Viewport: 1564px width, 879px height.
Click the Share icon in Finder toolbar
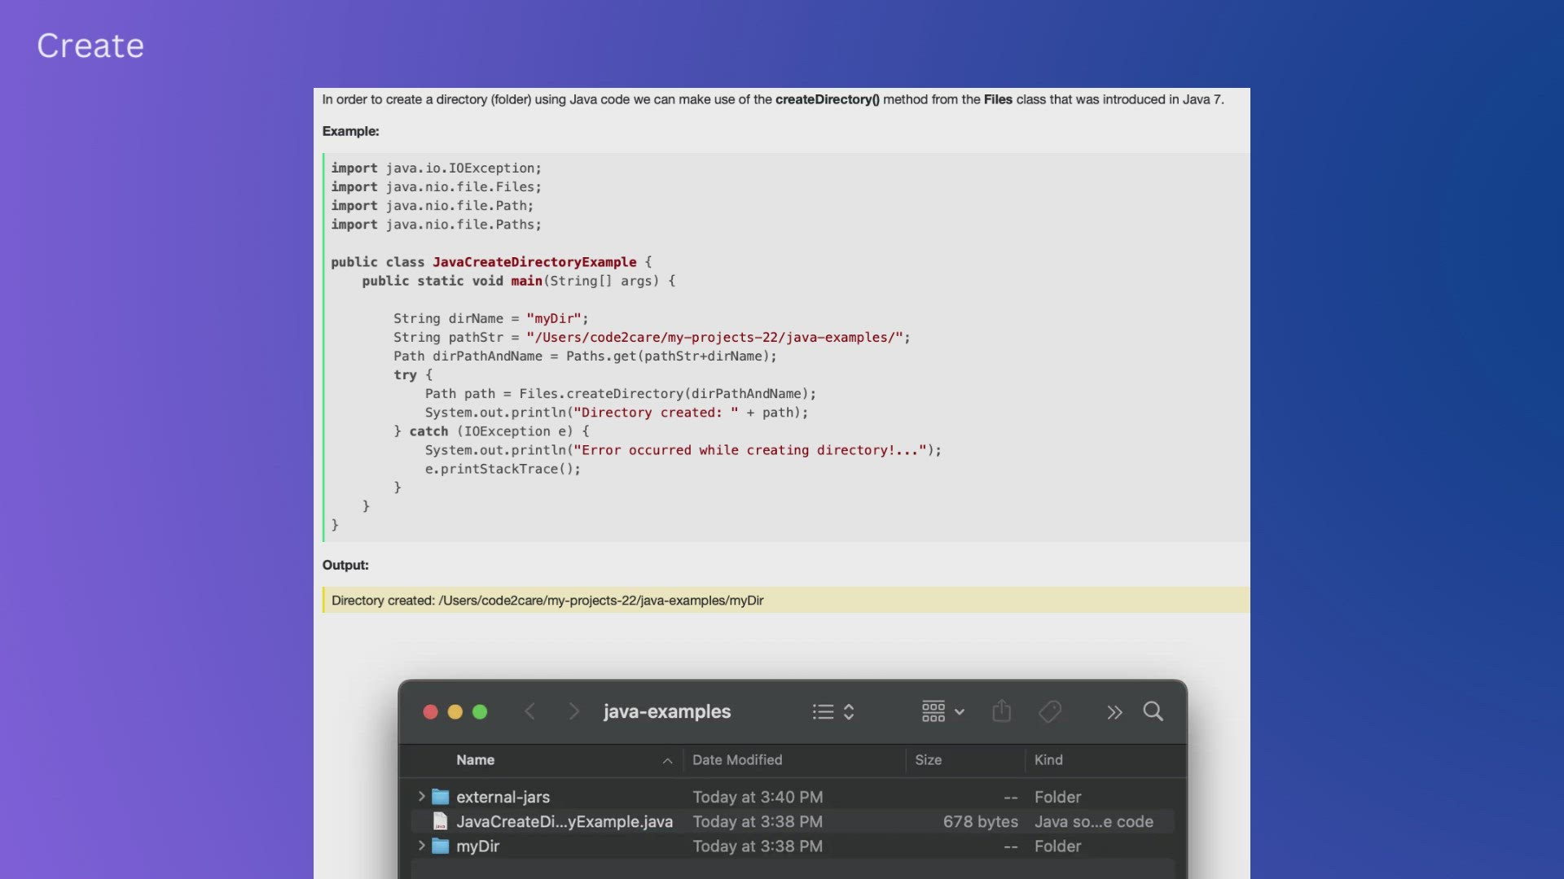click(x=1002, y=711)
